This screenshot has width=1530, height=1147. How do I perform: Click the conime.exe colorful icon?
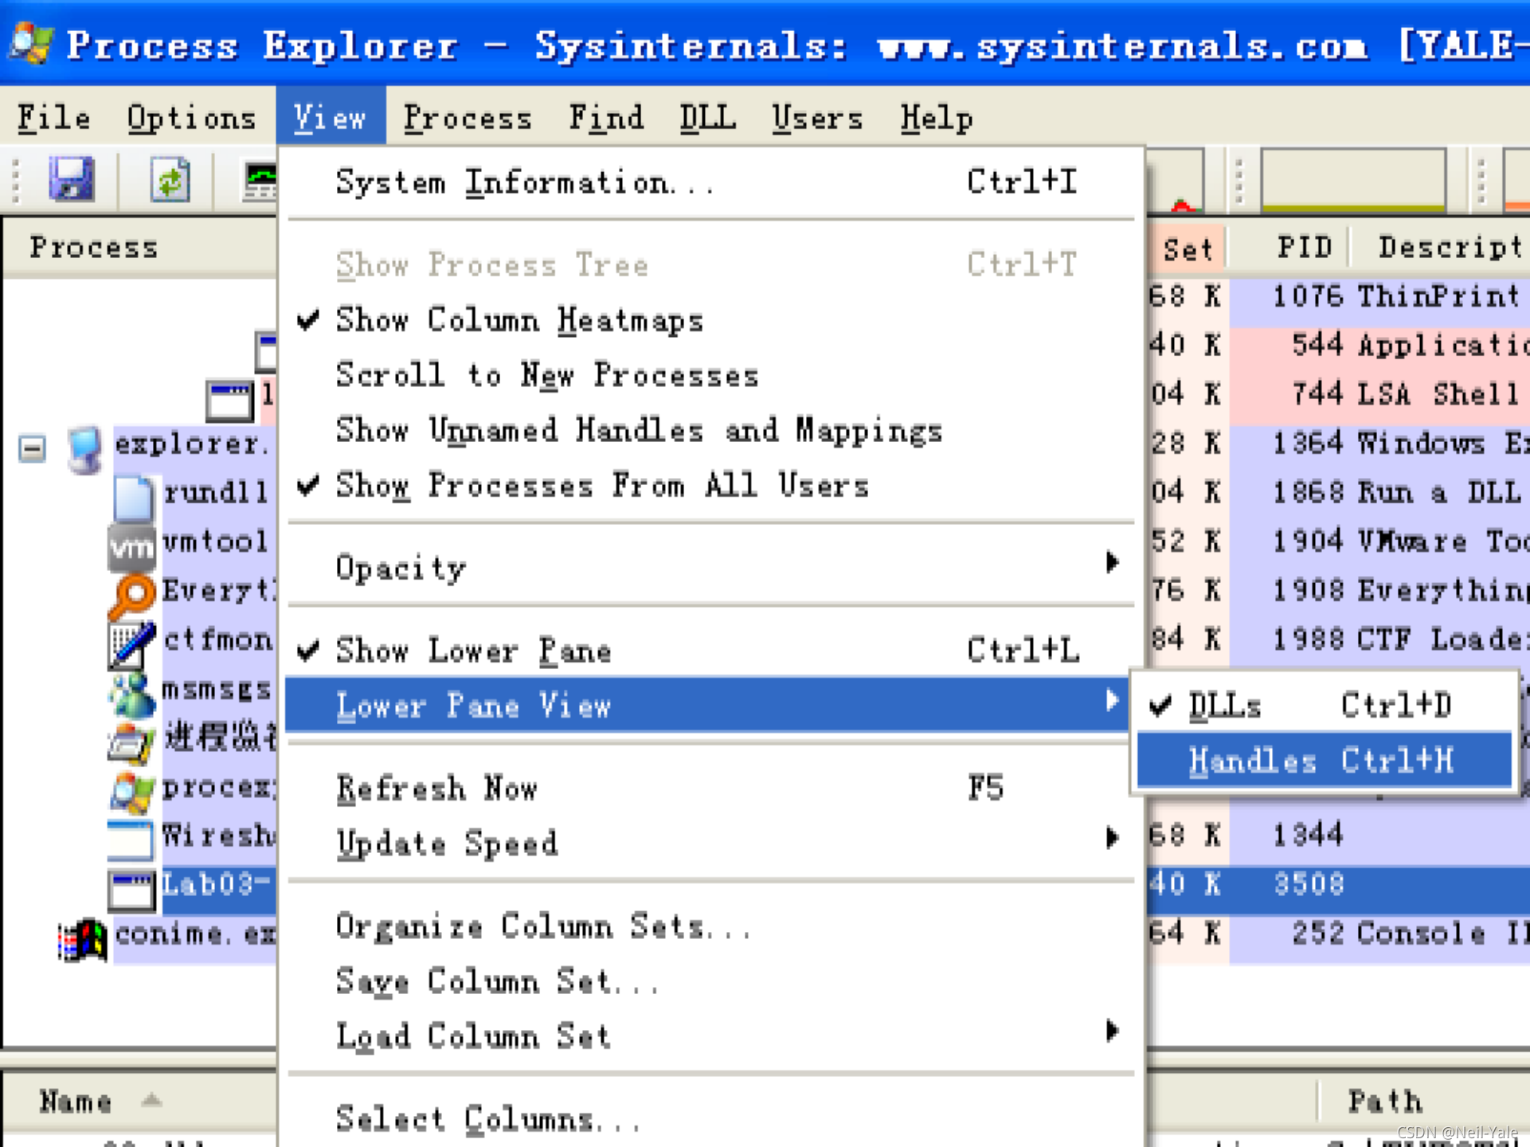pos(83,939)
